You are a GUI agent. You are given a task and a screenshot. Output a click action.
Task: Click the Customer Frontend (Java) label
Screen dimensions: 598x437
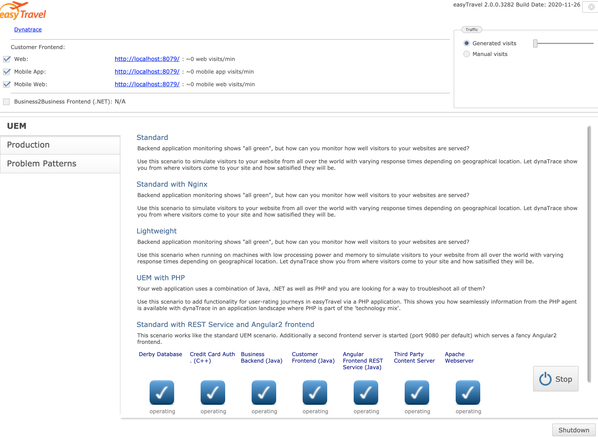[313, 358]
